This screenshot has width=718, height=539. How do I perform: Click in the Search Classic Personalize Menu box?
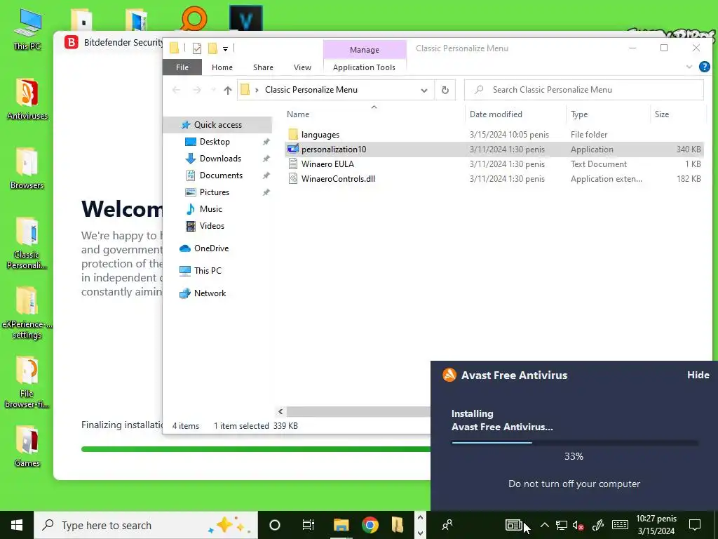tap(584, 90)
